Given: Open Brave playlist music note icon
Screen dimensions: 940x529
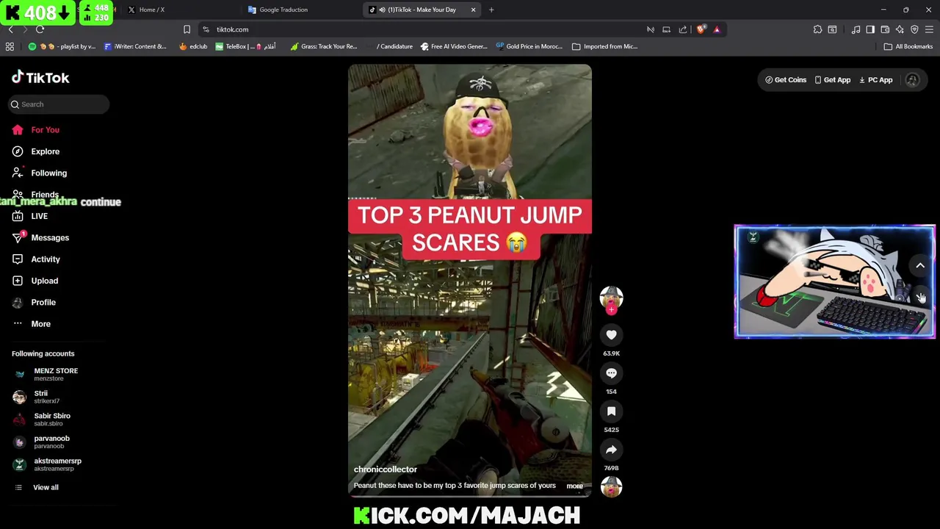Looking at the screenshot, I should [856, 29].
